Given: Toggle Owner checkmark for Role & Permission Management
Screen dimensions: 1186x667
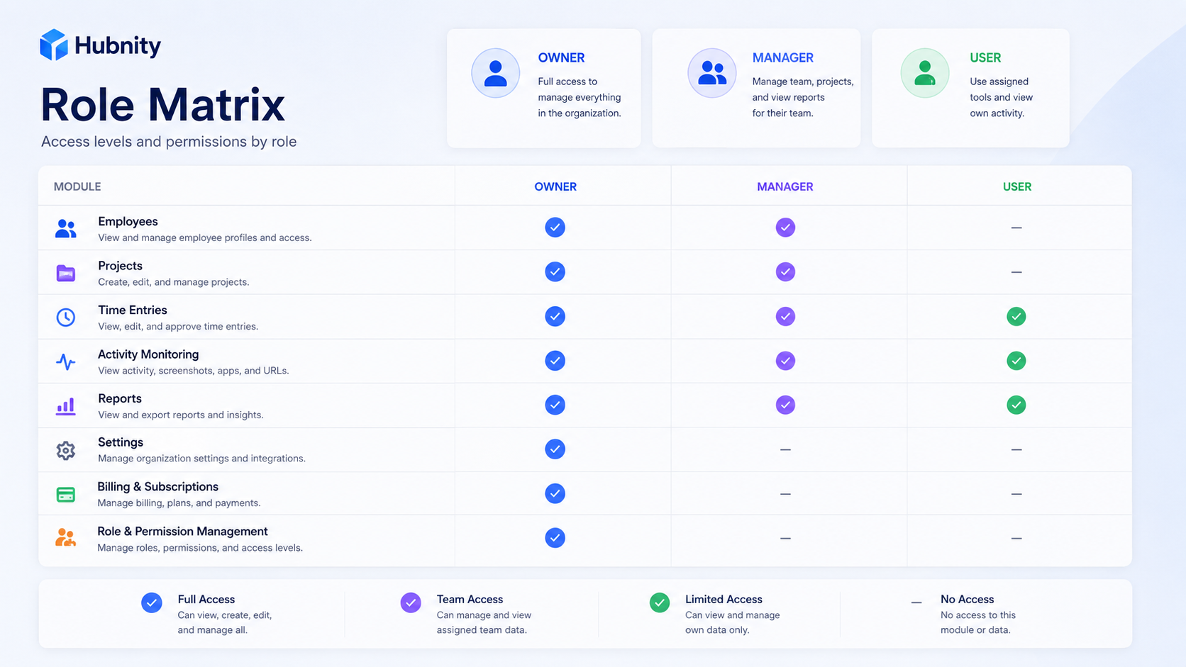Looking at the screenshot, I should tap(555, 538).
